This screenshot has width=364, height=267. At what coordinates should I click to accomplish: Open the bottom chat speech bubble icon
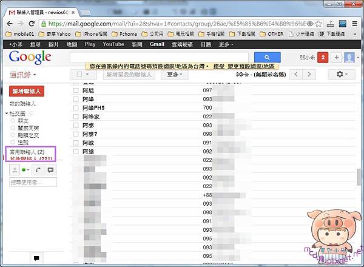[36, 258]
